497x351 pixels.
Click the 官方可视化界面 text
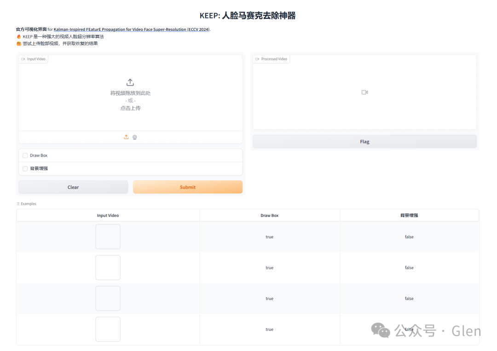click(31, 29)
